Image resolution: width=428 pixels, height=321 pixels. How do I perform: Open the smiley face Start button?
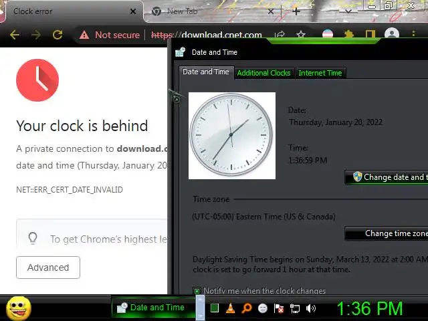point(19,308)
